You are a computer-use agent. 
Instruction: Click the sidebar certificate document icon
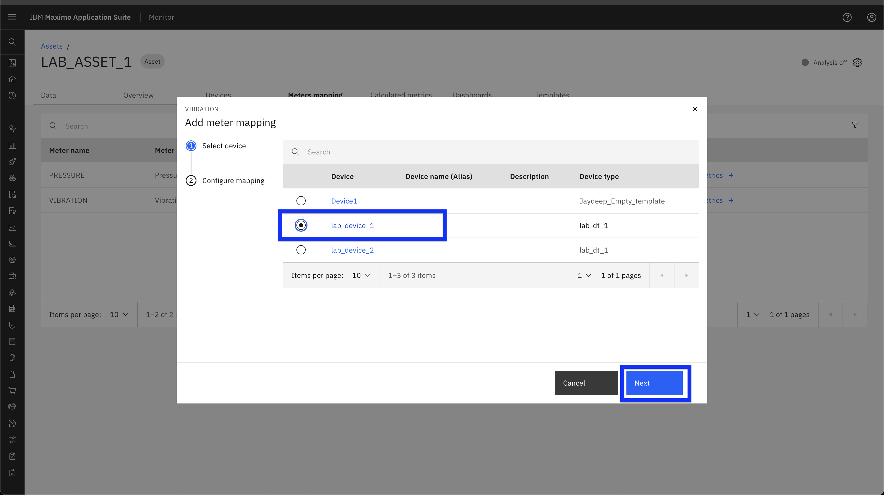(12, 211)
